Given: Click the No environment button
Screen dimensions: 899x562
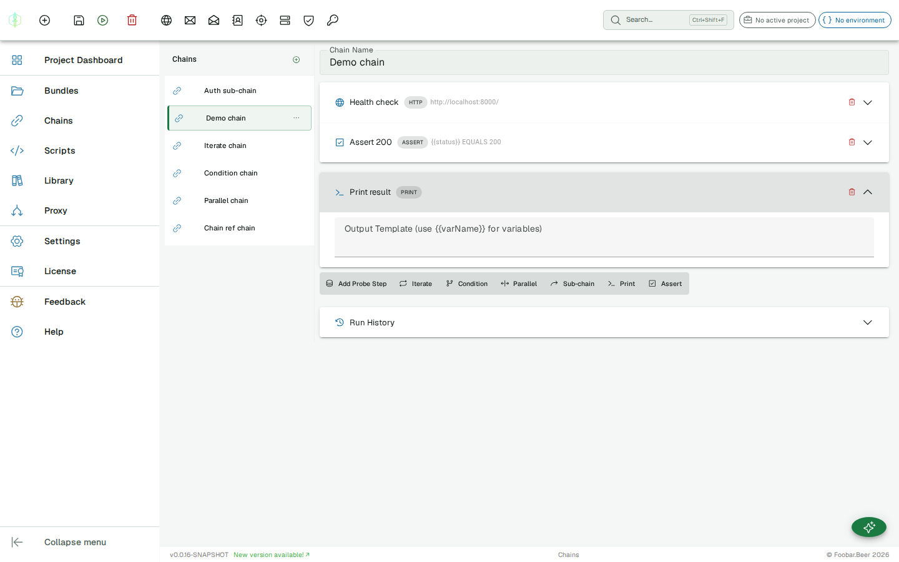Looking at the screenshot, I should (x=855, y=20).
